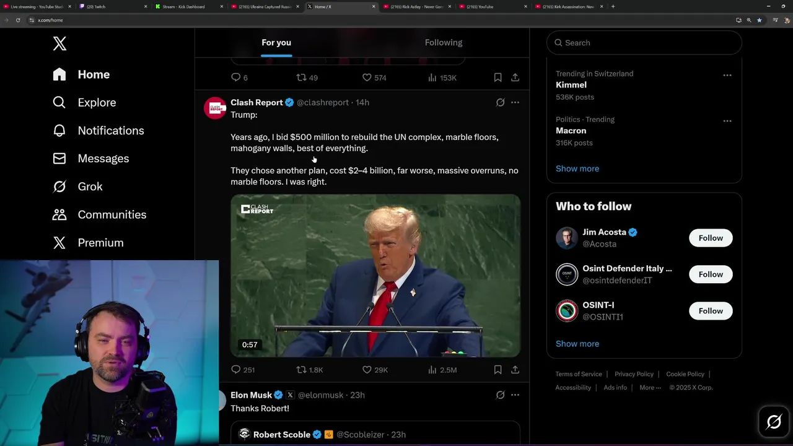Viewport: 793px width, 446px height.
Task: Repost the Clash Report post with 1.8K reposts
Action: point(309,370)
